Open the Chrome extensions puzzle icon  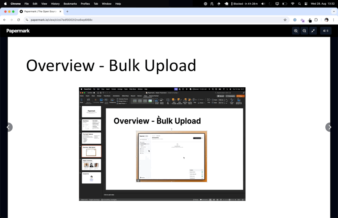click(x=316, y=20)
